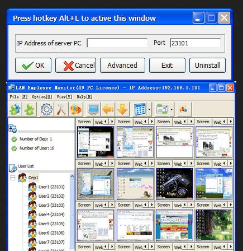The width and height of the screenshot is (243, 251).
Task: Open the pistol wallpaper screen thumbnail
Action: click(174, 184)
